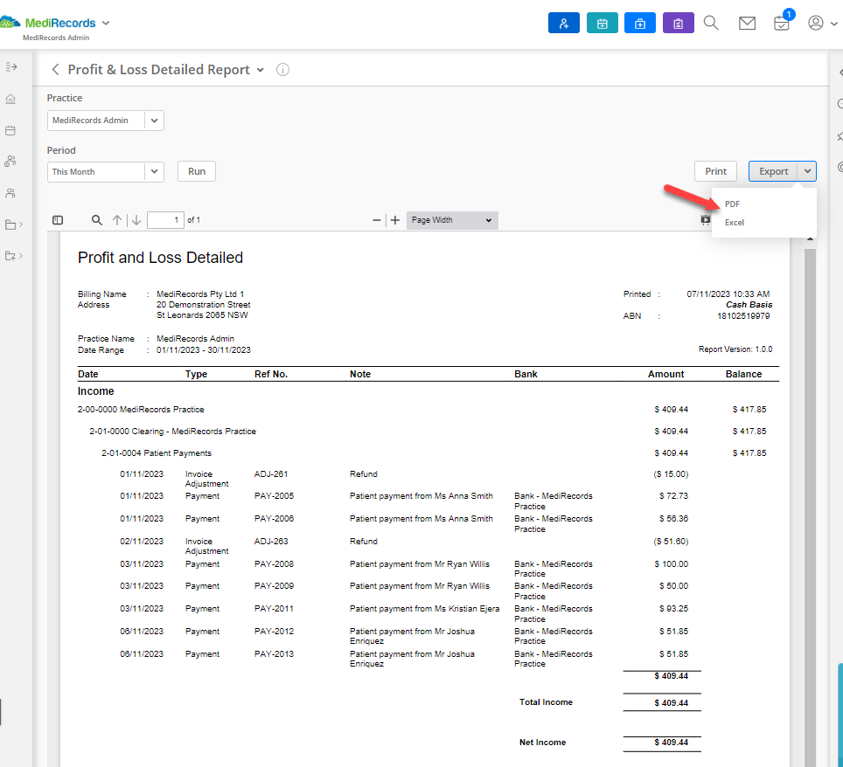
Task: Open the user account profile icon
Action: click(x=816, y=23)
